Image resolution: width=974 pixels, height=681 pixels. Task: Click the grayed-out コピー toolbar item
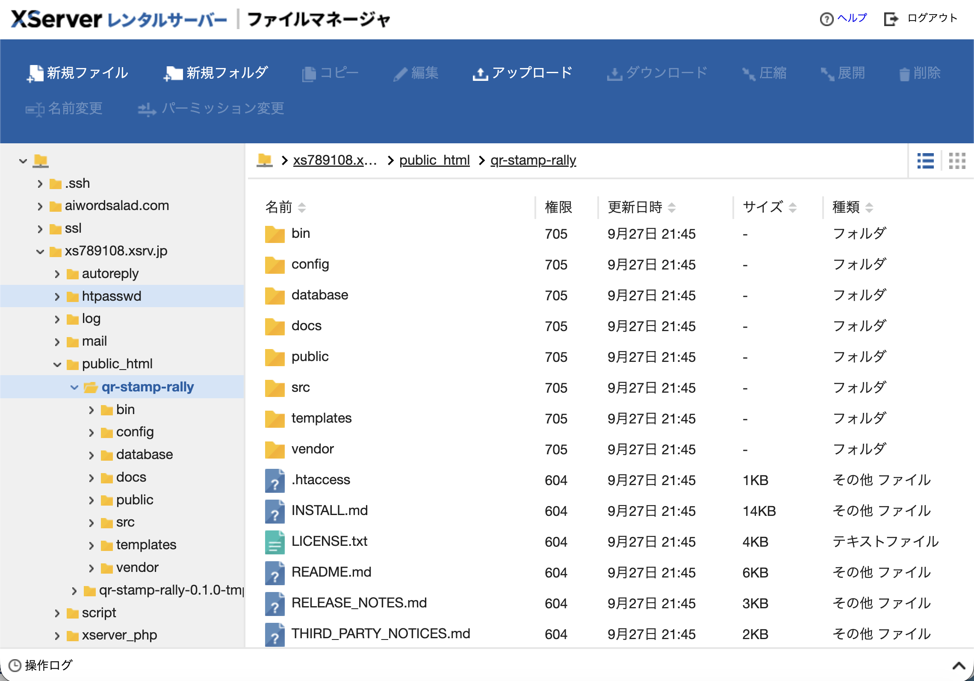pyautogui.click(x=330, y=73)
